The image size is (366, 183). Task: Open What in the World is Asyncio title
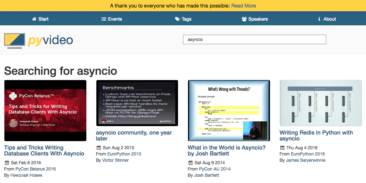(x=226, y=151)
